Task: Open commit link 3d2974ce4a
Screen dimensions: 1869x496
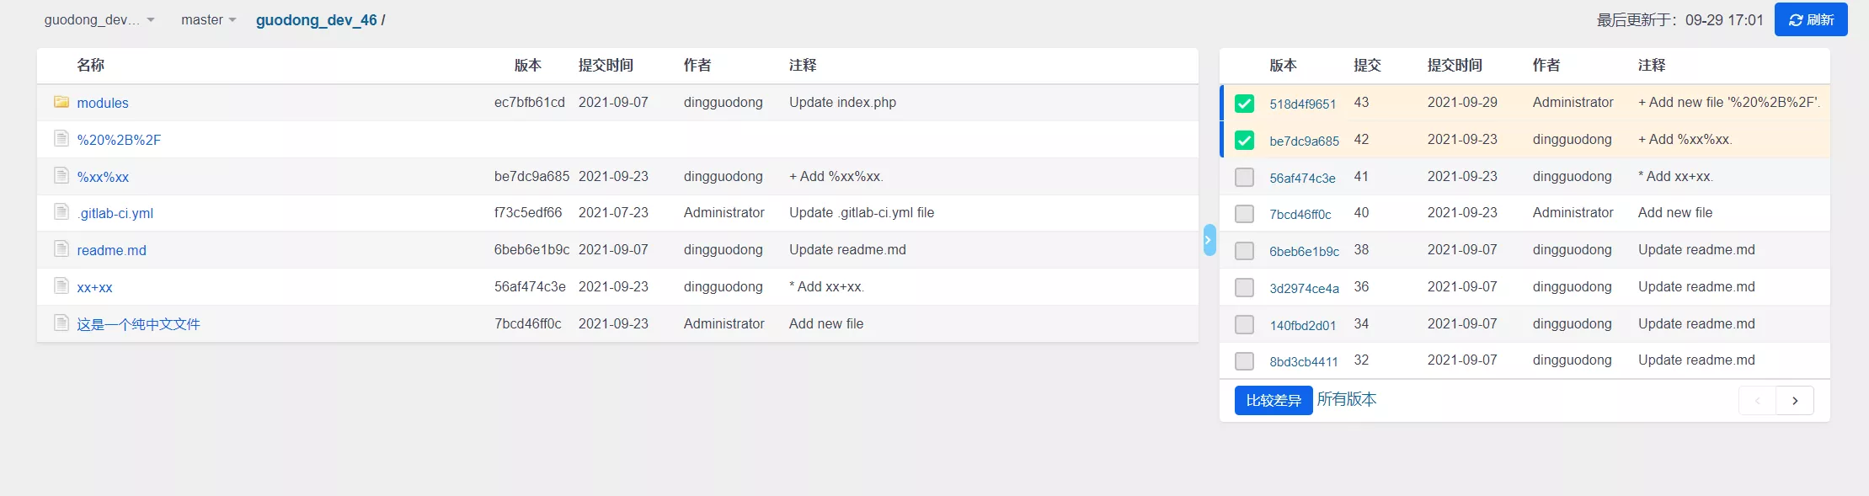Action: click(x=1305, y=289)
